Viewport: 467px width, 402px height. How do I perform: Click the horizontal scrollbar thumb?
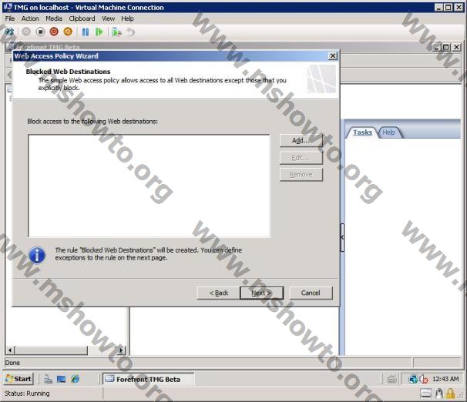(51, 350)
